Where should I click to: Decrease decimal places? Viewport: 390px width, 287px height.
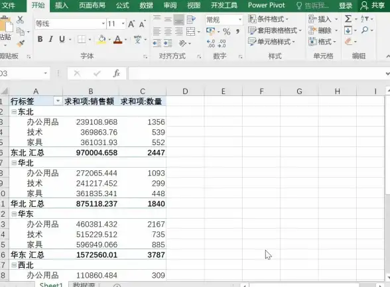[x=222, y=44]
